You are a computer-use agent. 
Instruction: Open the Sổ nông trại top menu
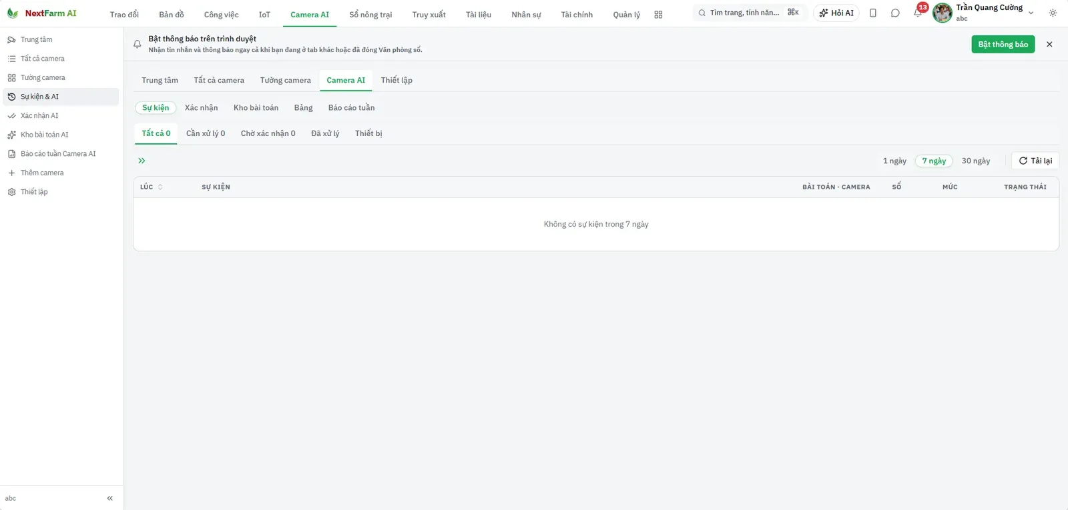point(370,15)
